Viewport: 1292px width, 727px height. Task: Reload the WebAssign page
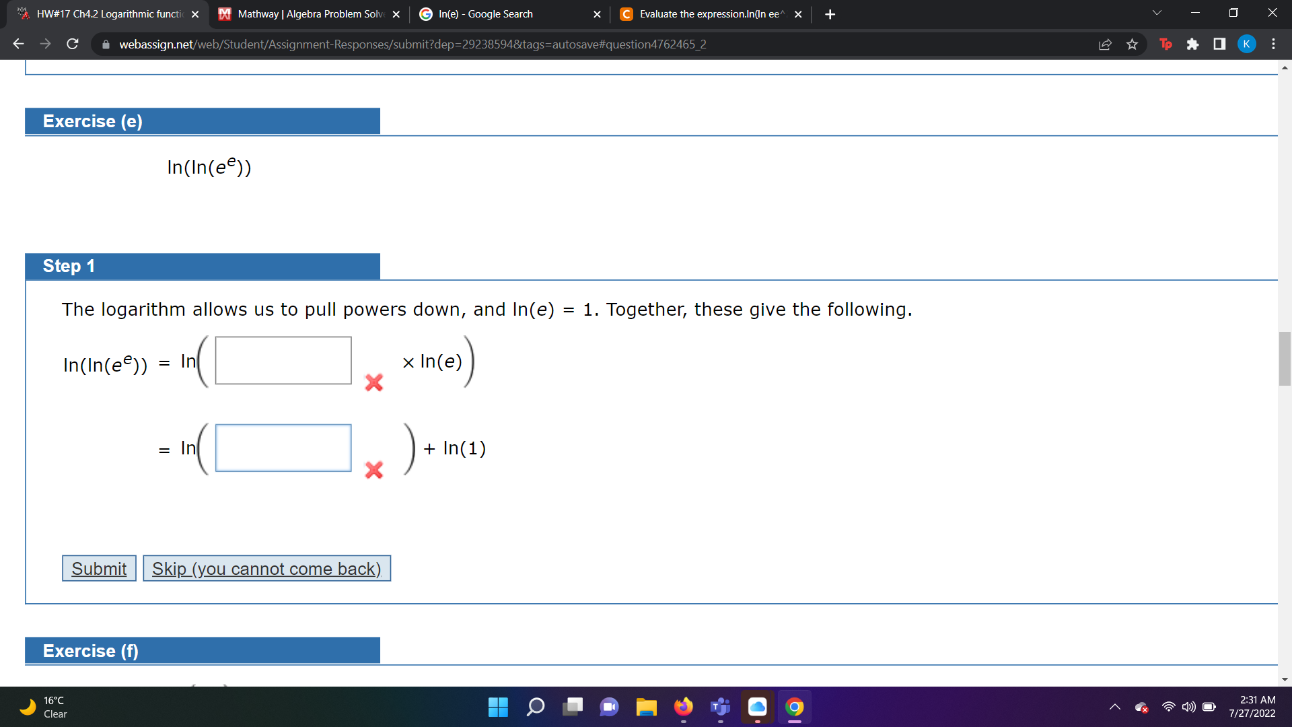click(72, 44)
